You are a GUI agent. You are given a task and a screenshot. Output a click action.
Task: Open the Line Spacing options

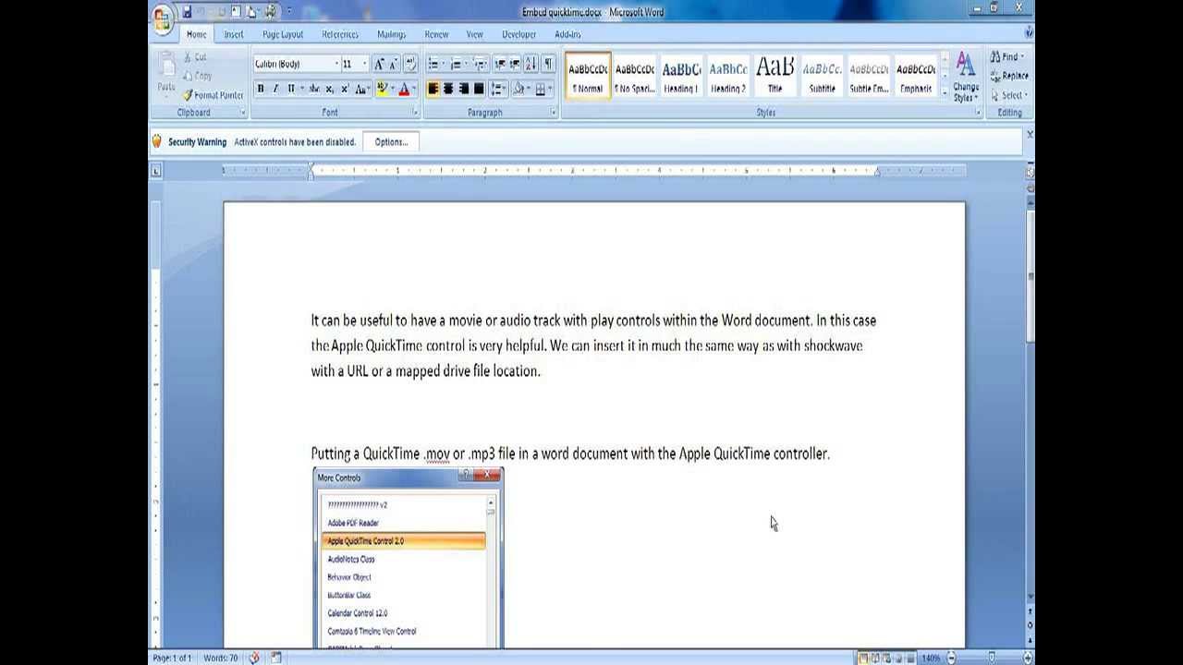(x=498, y=89)
